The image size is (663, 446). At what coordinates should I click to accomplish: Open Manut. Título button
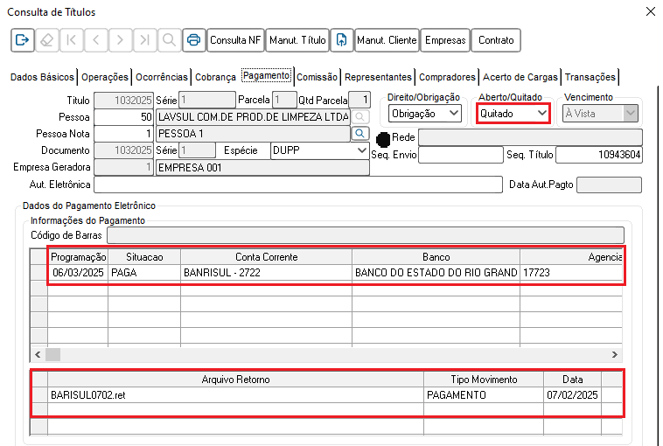[297, 40]
